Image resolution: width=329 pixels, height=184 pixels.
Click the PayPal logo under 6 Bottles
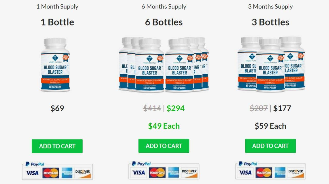141,164
